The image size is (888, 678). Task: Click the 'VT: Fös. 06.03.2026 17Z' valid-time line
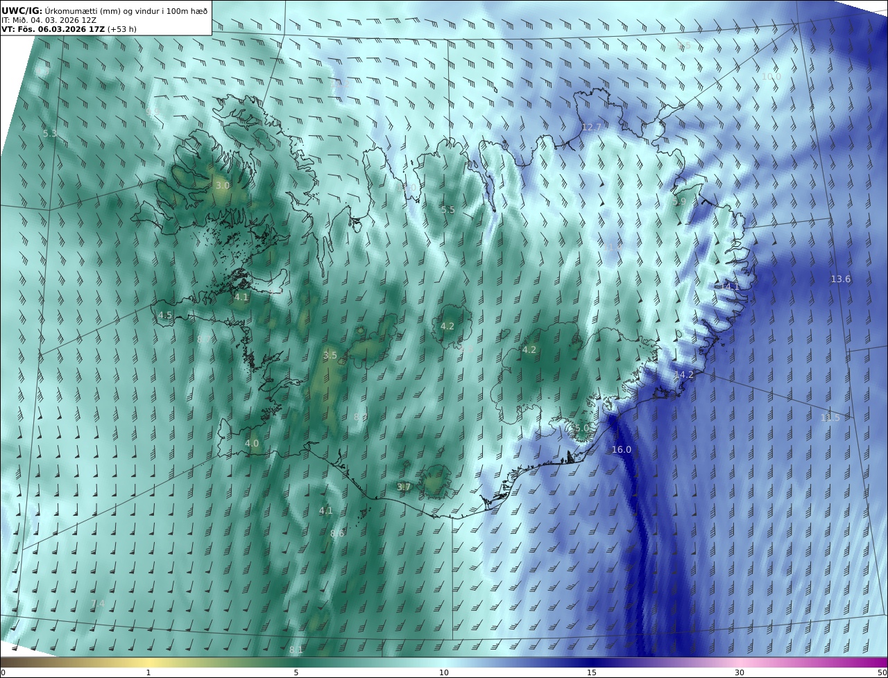[53, 29]
